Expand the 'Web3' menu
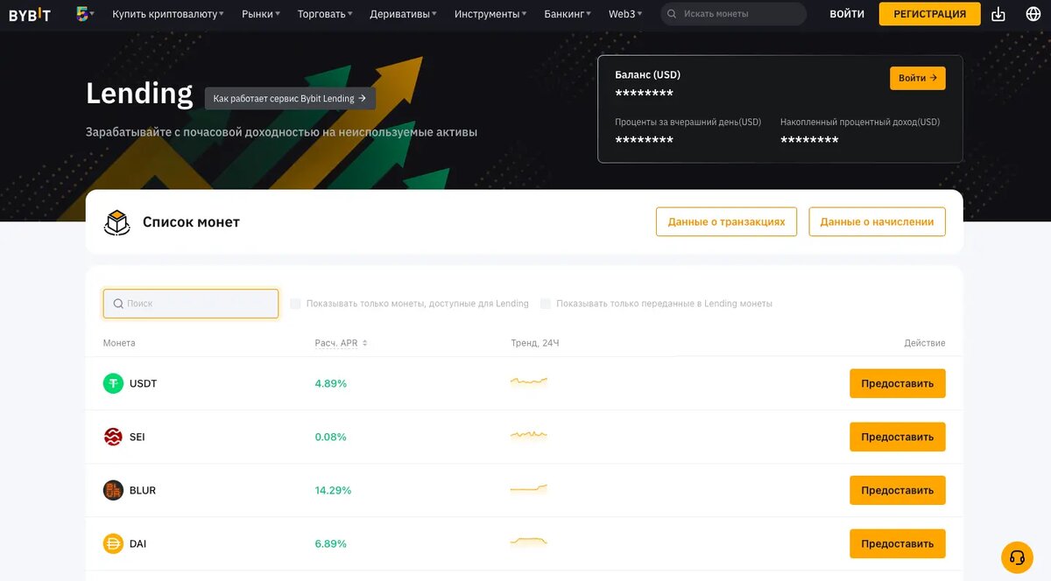1051x581 pixels. (625, 14)
